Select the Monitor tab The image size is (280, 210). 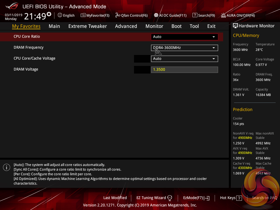coord(154,26)
